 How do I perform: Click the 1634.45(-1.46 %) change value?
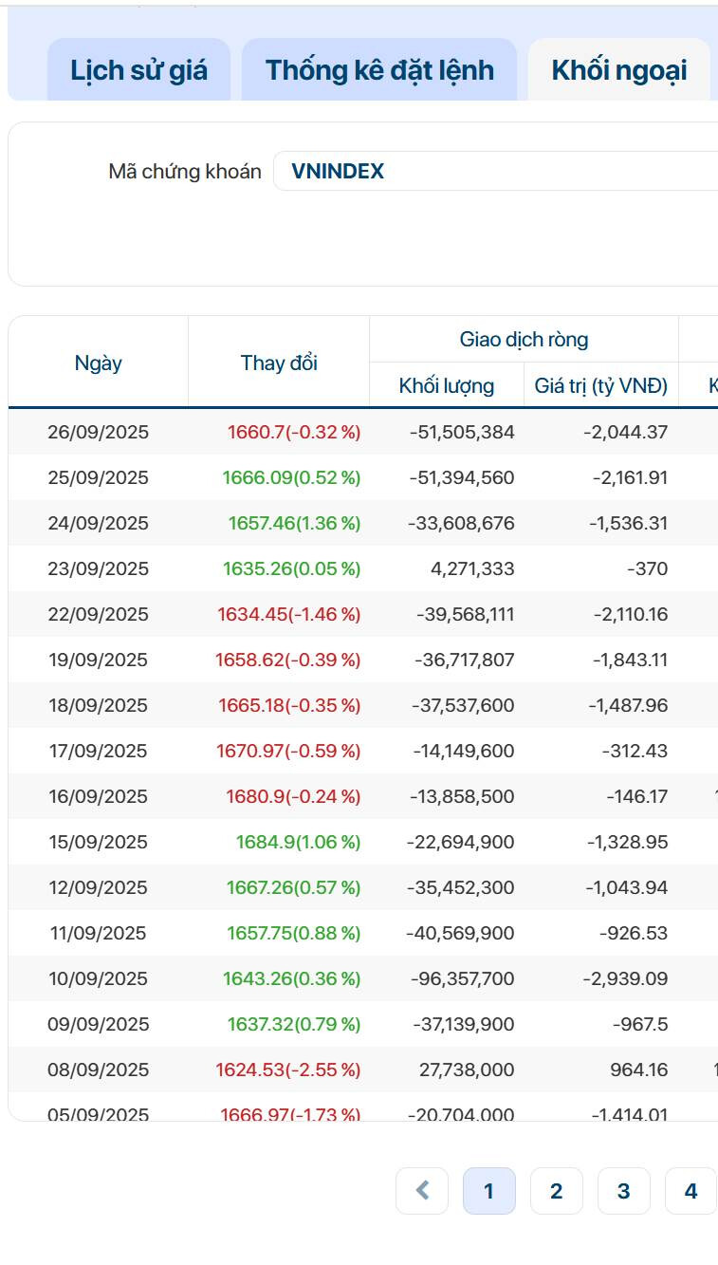(x=288, y=614)
